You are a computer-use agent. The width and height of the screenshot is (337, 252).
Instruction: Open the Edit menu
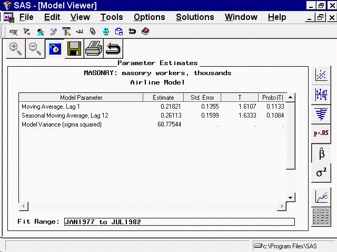coord(52,17)
